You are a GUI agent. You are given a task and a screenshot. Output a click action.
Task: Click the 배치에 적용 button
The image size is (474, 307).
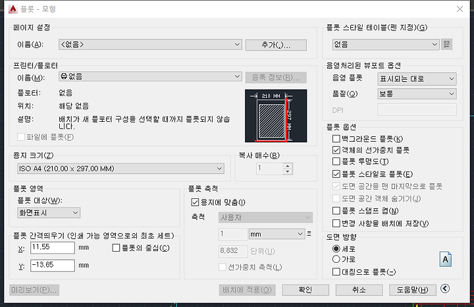coord(248,290)
